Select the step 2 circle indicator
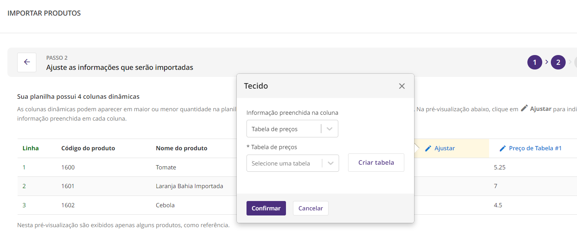This screenshot has height=242, width=577. [558, 62]
